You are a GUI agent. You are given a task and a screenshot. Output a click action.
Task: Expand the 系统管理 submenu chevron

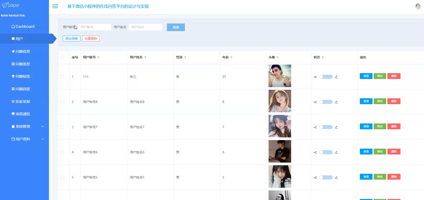(43, 126)
